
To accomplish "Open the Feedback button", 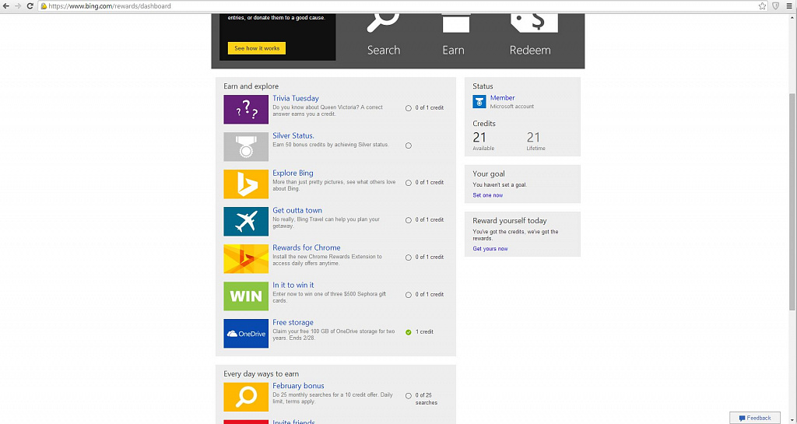I will tap(755, 418).
